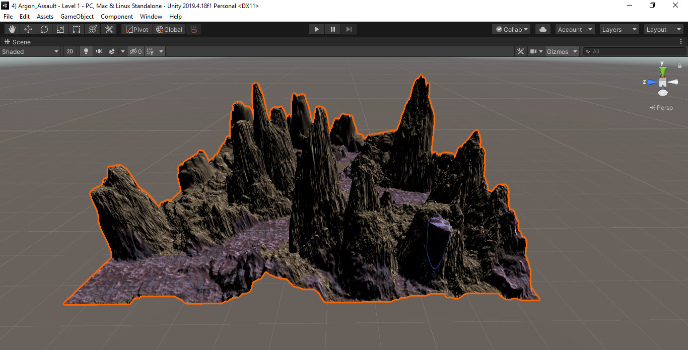Screen dimensions: 688x350
Task: Mute scene audio toggle
Action: click(99, 51)
